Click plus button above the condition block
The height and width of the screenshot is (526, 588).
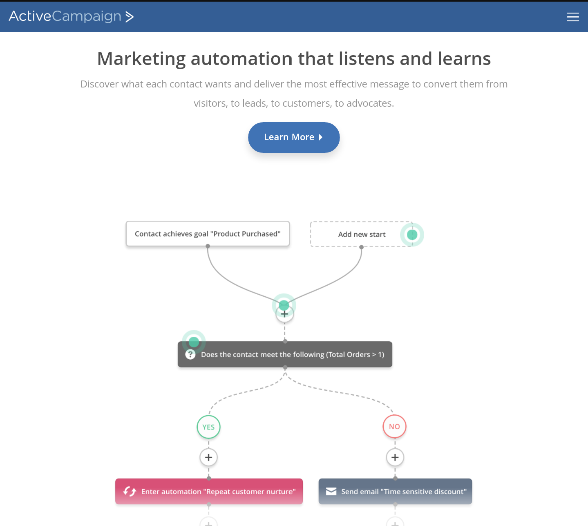coord(285,314)
